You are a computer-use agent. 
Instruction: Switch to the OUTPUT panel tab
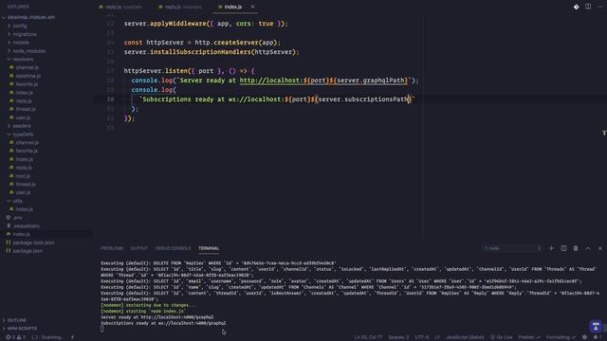click(139, 248)
